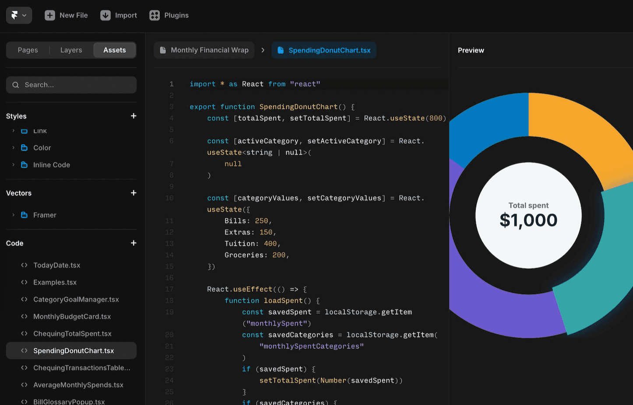The image size is (633, 405).
Task: Open ChequingTotalSpent.tsx code file
Action: 71,334
